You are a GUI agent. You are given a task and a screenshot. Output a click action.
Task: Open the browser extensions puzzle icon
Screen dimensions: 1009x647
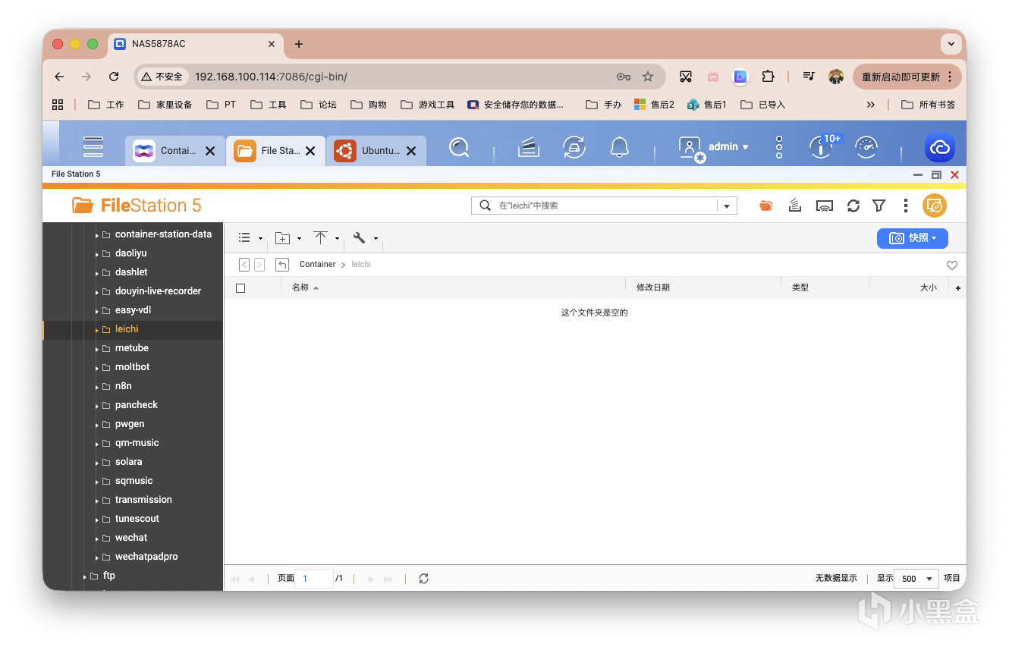click(x=768, y=77)
